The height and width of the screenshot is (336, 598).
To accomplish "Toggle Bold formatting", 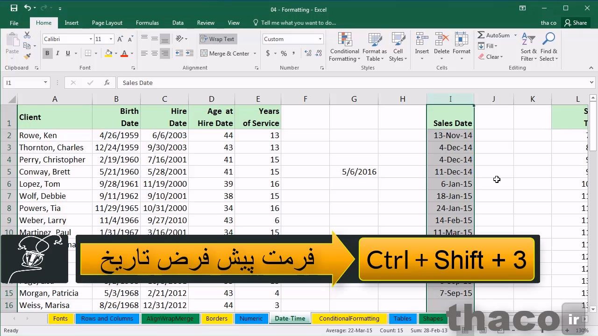I will click(x=47, y=54).
